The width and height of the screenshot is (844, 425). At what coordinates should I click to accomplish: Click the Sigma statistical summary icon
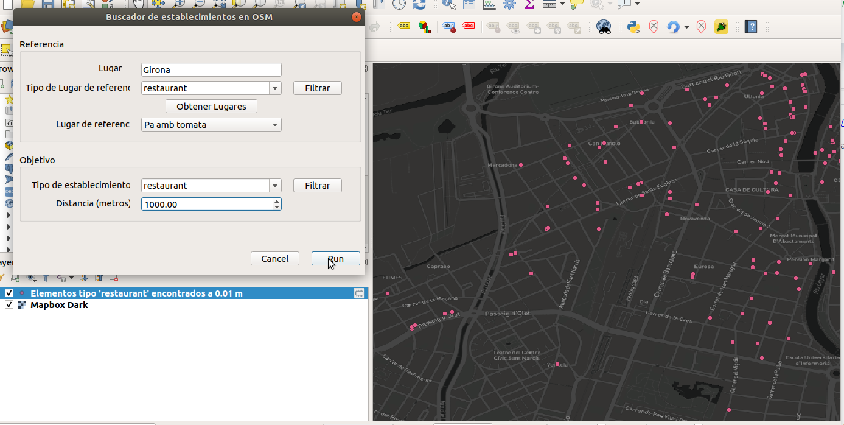(529, 4)
